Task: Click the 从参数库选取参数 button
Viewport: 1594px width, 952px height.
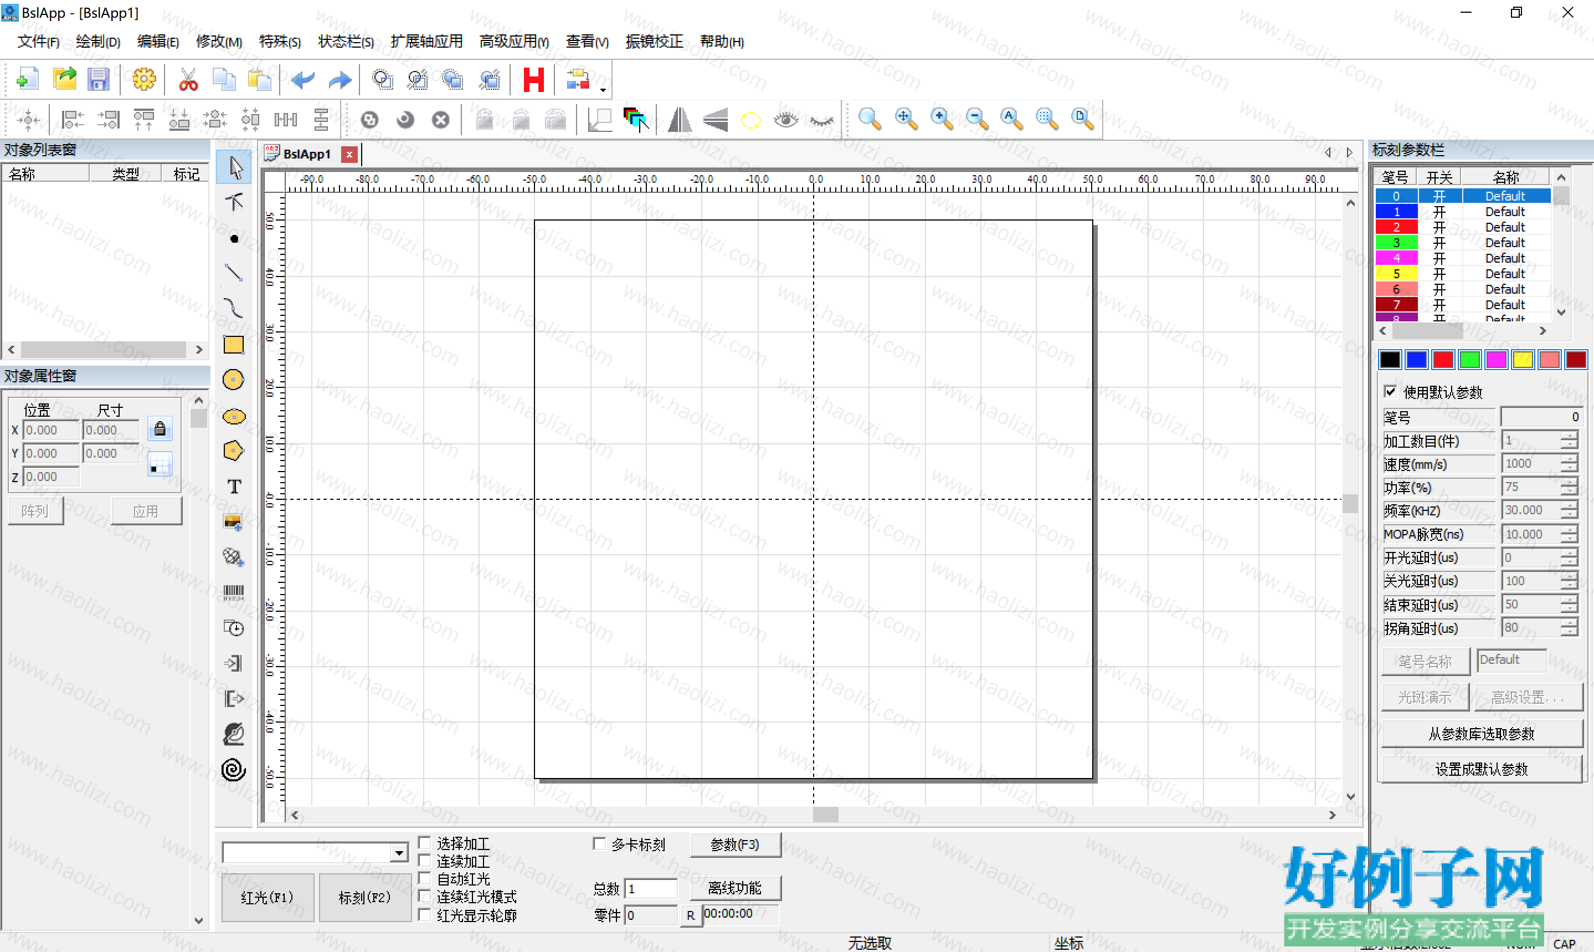Action: pyautogui.click(x=1481, y=734)
